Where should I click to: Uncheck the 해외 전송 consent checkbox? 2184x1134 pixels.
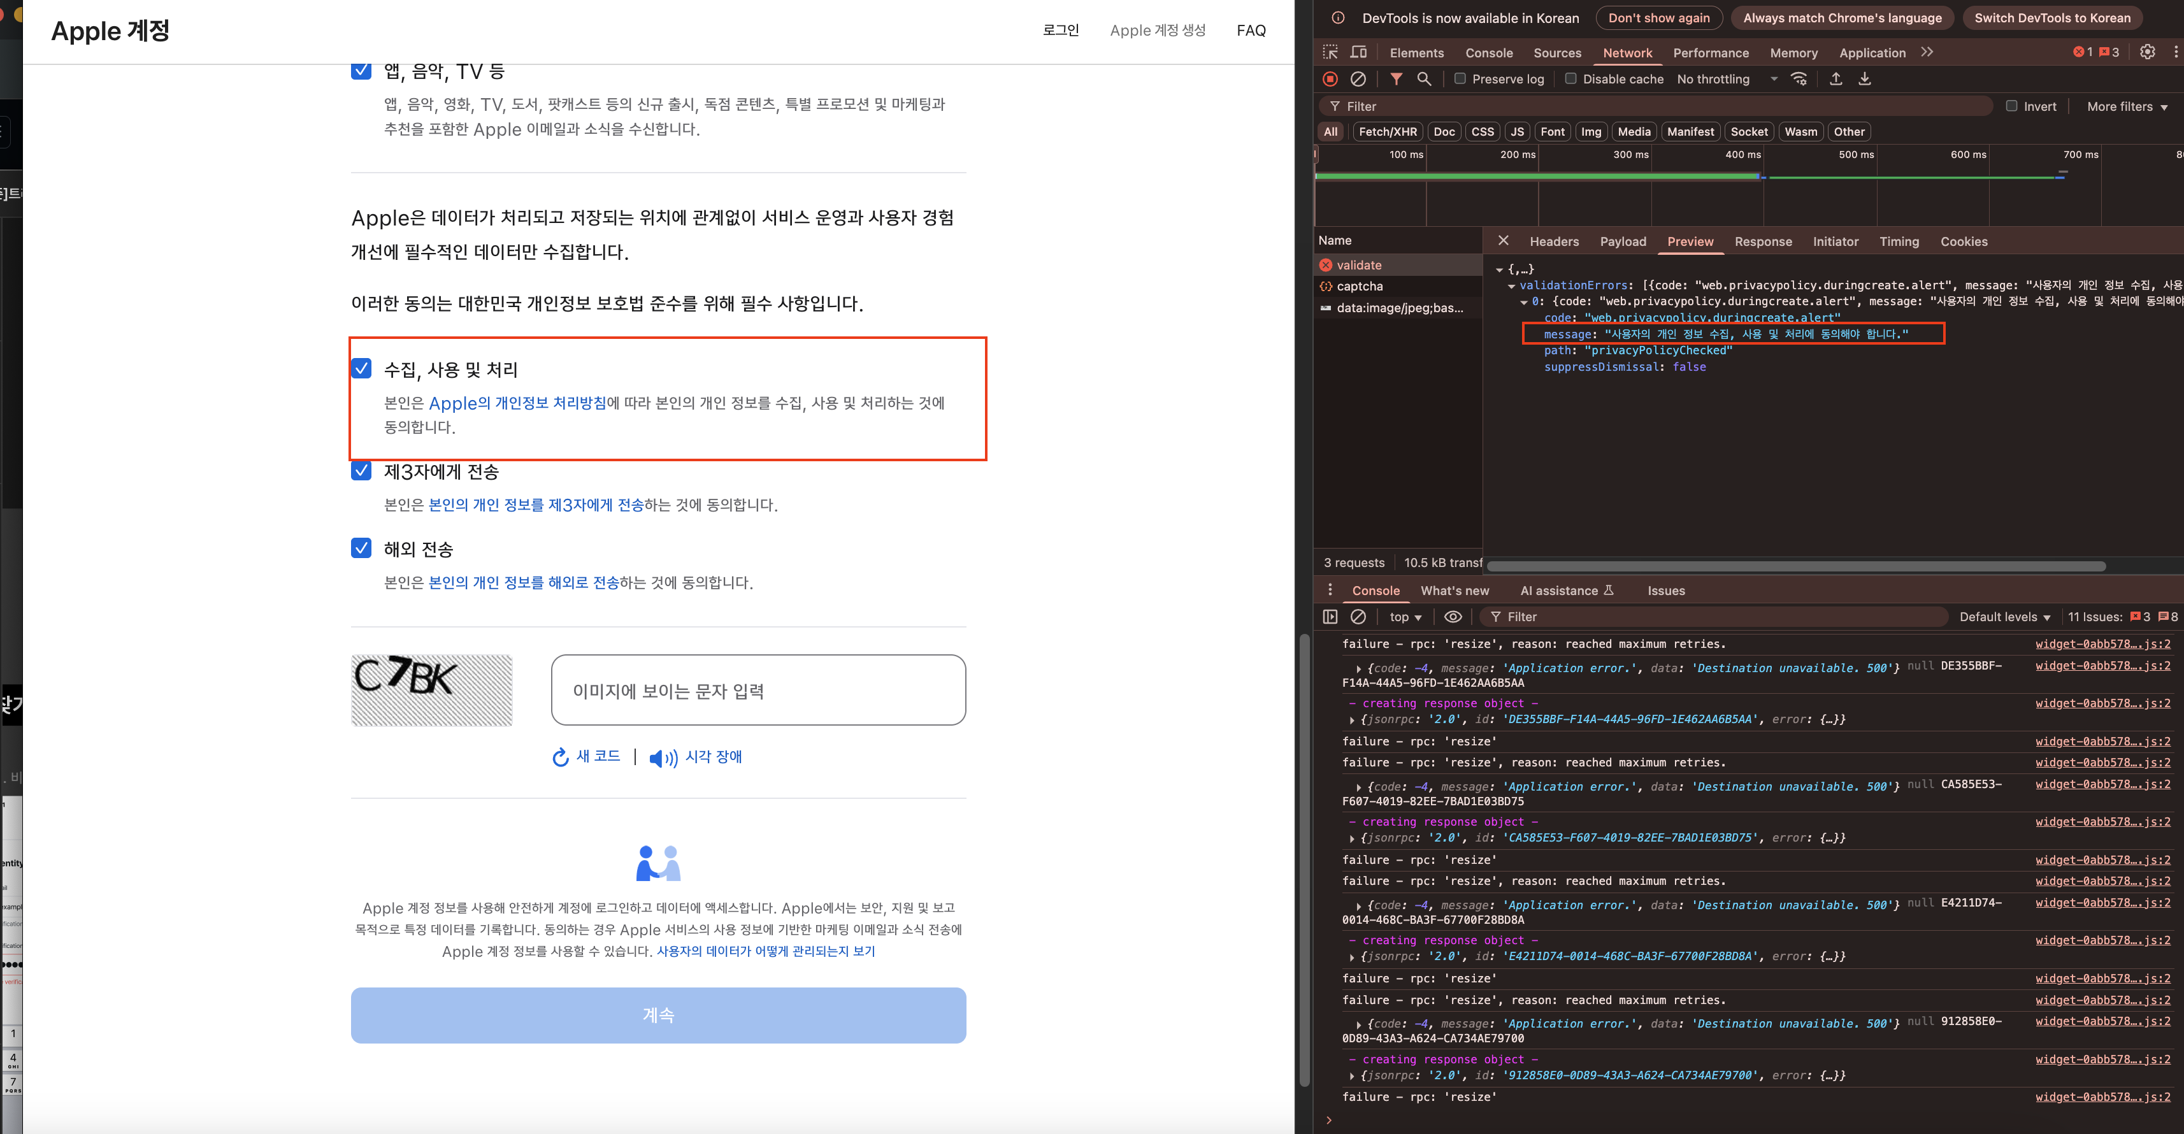[361, 549]
